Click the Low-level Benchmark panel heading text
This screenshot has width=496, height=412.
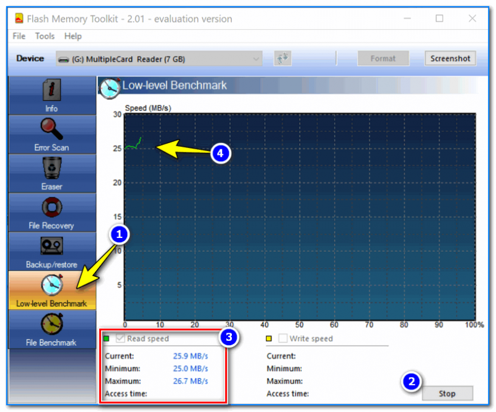(x=175, y=85)
